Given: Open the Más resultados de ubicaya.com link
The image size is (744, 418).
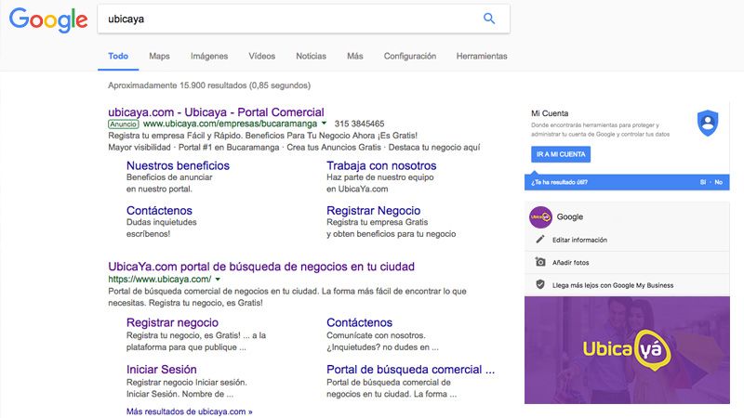Looking at the screenshot, I should (x=189, y=411).
